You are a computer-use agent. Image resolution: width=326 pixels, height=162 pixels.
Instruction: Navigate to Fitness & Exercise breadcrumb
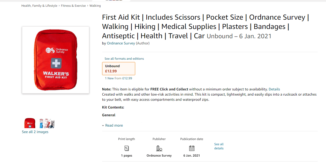coord(73,5)
